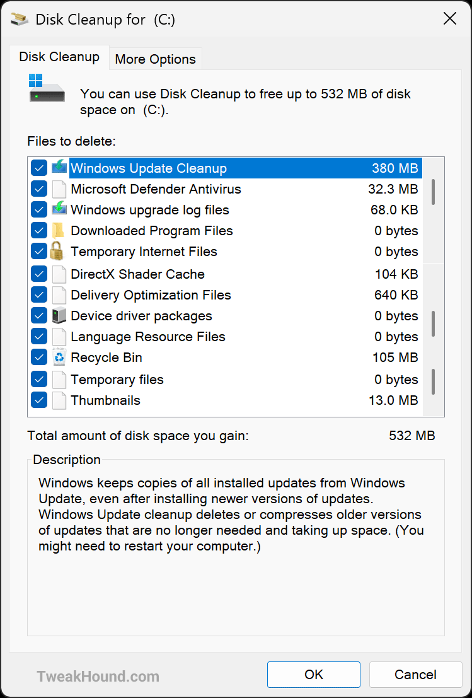Click the Temporary Internet Files padlock icon
472x698 pixels.
[x=59, y=252]
